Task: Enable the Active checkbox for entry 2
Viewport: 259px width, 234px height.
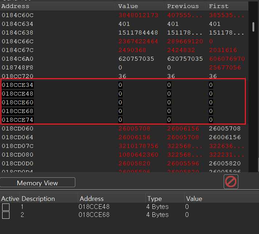Action: point(6,215)
